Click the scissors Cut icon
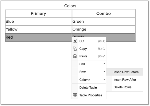The image size is (150, 106). click(x=75, y=41)
